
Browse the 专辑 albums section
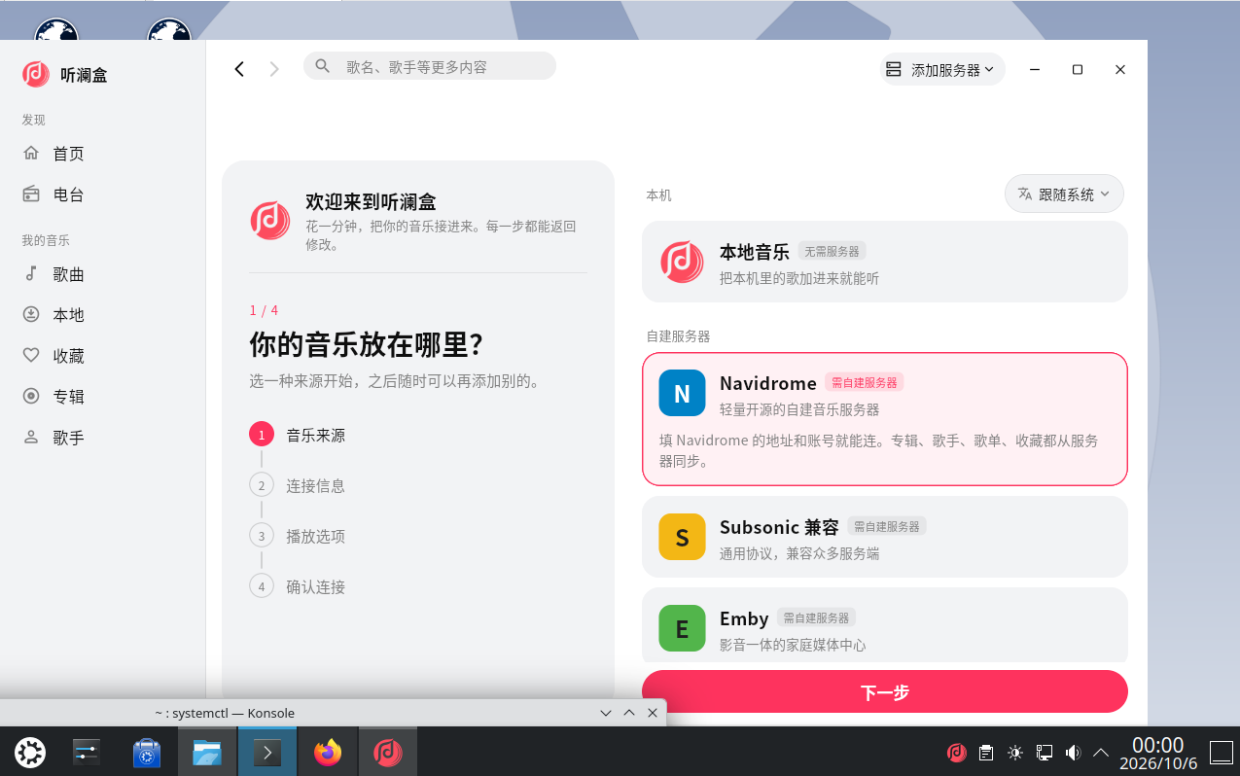[103, 397]
